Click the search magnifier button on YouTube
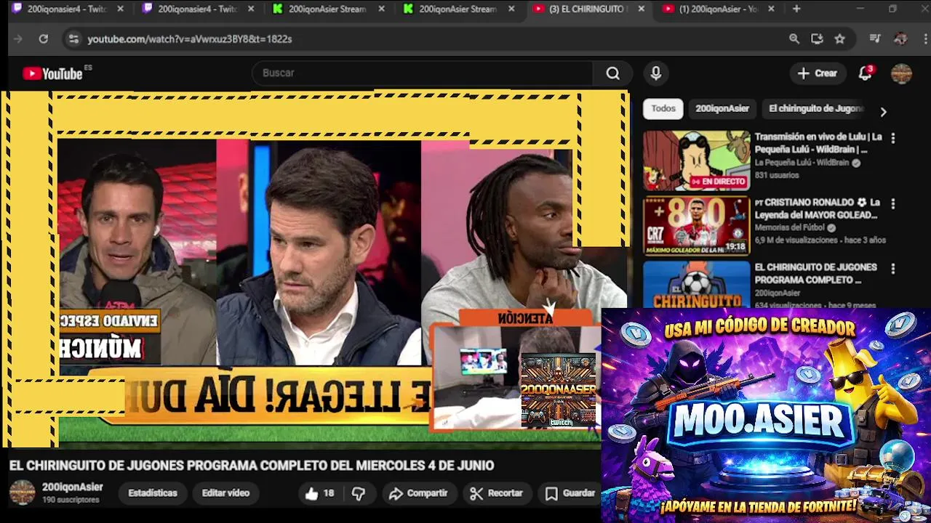The image size is (931, 523). click(613, 73)
